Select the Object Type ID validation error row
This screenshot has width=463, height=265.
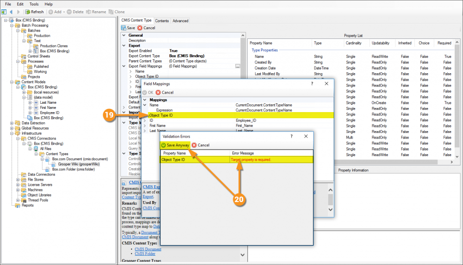pos(237,159)
